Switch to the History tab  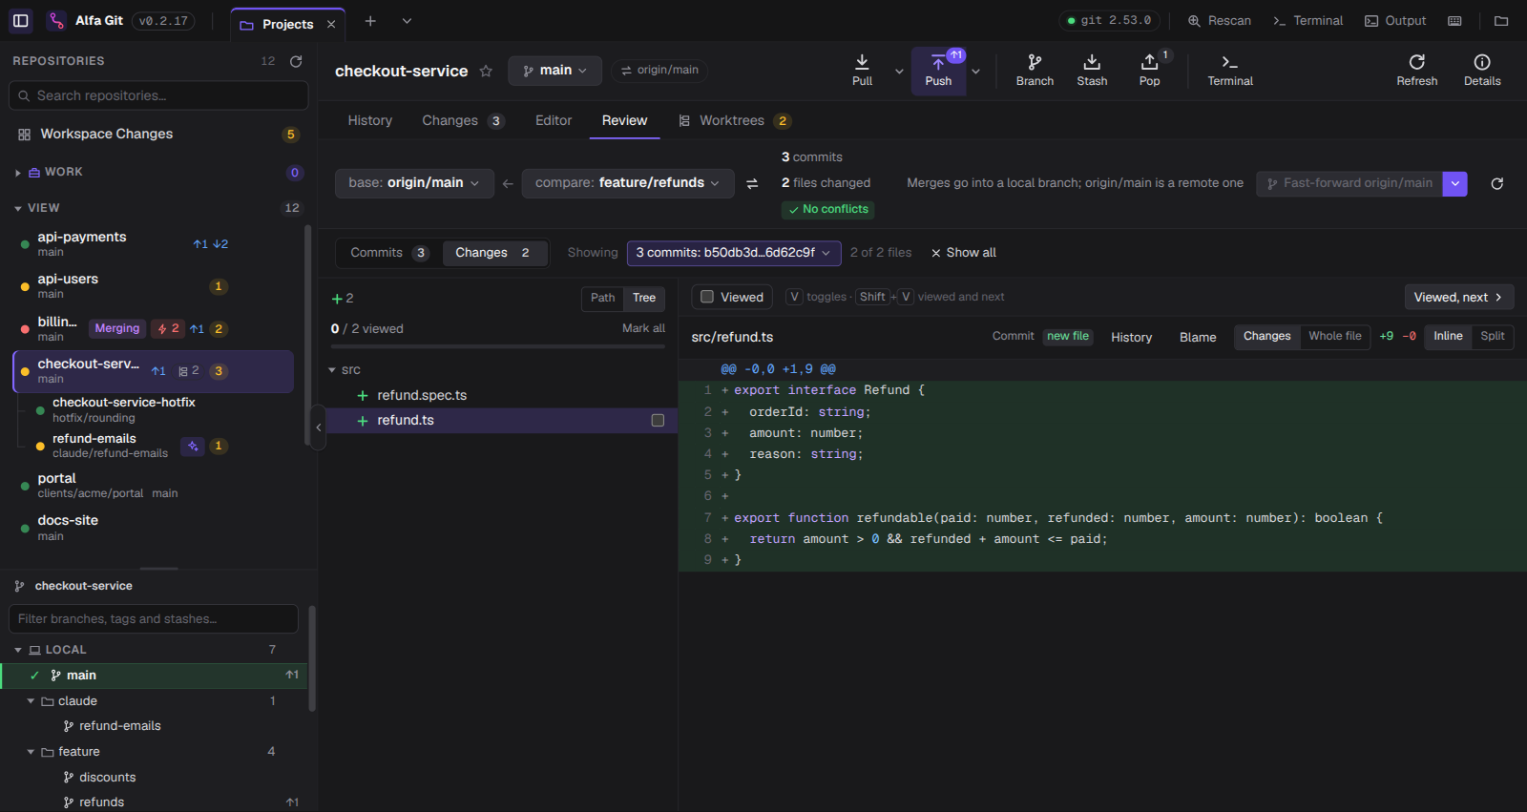[370, 120]
